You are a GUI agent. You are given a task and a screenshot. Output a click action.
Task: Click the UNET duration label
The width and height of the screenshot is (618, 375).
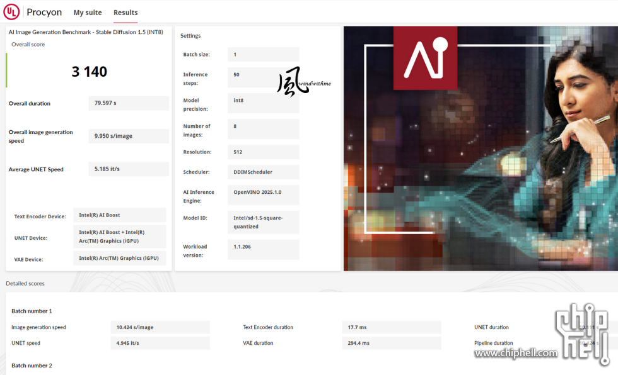(491, 327)
